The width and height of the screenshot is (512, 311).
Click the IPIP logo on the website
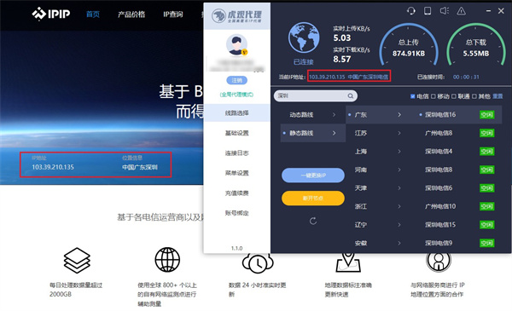coord(51,14)
